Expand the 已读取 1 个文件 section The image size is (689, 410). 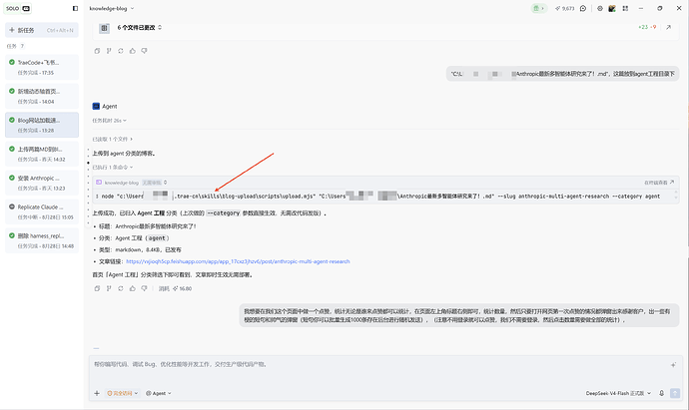[112, 139]
